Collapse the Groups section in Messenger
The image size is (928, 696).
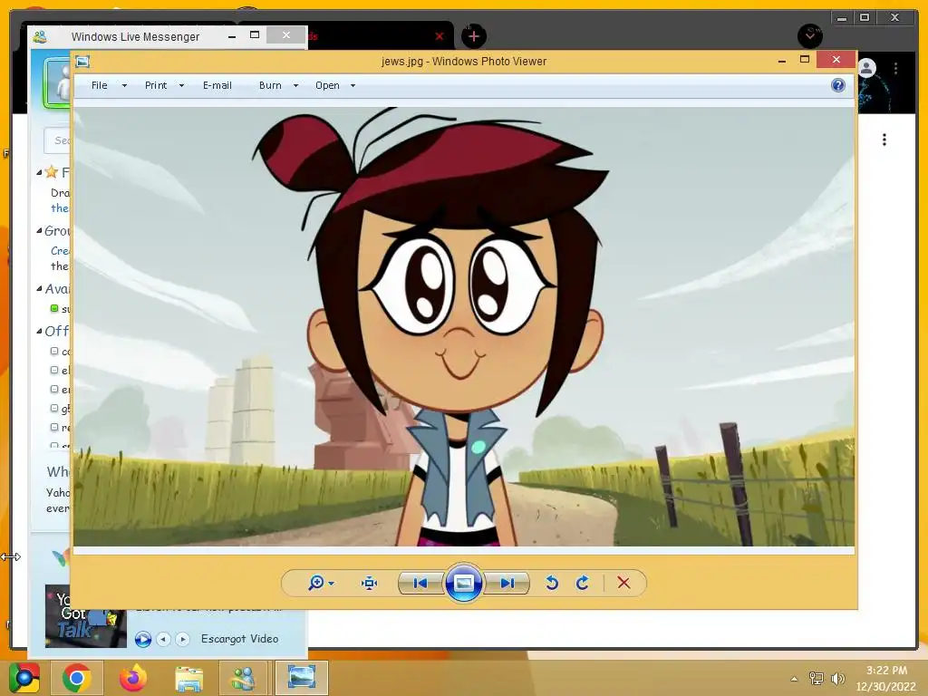(x=39, y=230)
